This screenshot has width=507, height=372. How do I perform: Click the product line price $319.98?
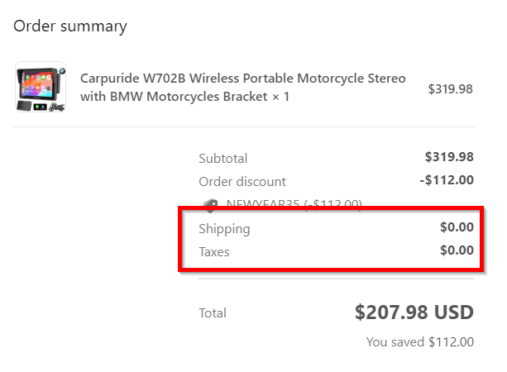pyautogui.click(x=450, y=88)
